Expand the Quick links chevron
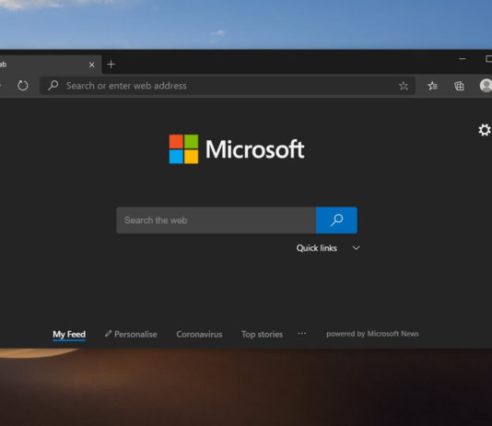The image size is (492, 426). click(356, 248)
